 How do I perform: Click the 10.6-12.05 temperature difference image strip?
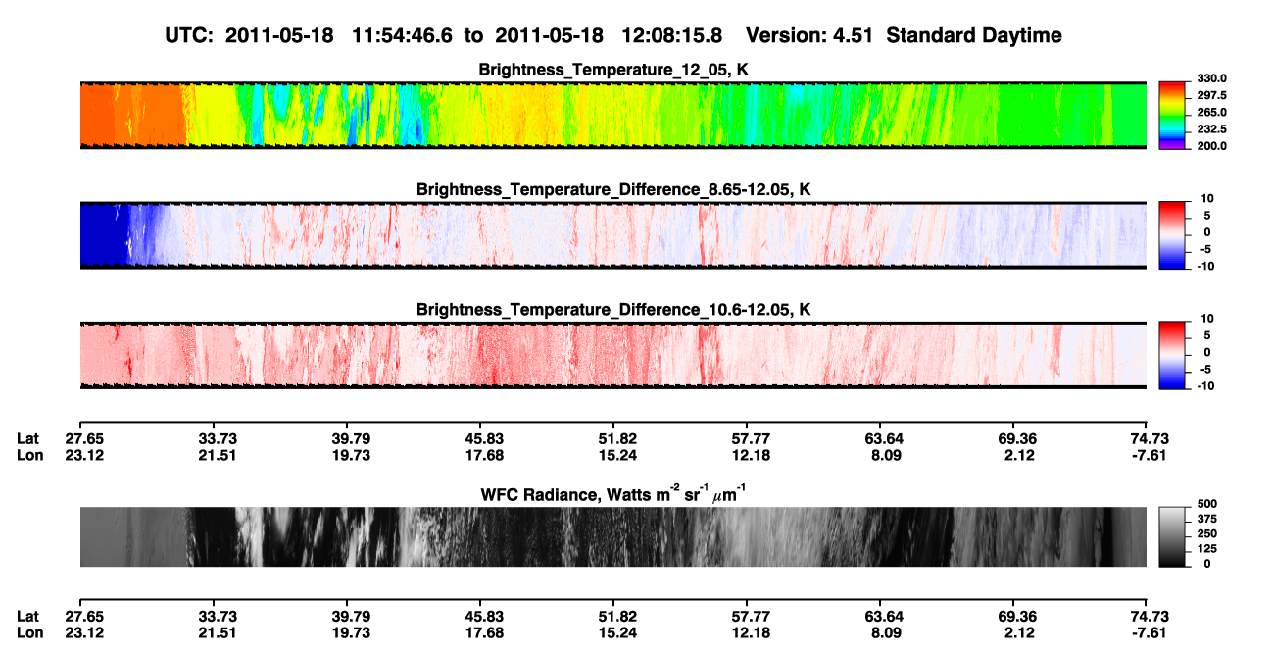point(612,354)
